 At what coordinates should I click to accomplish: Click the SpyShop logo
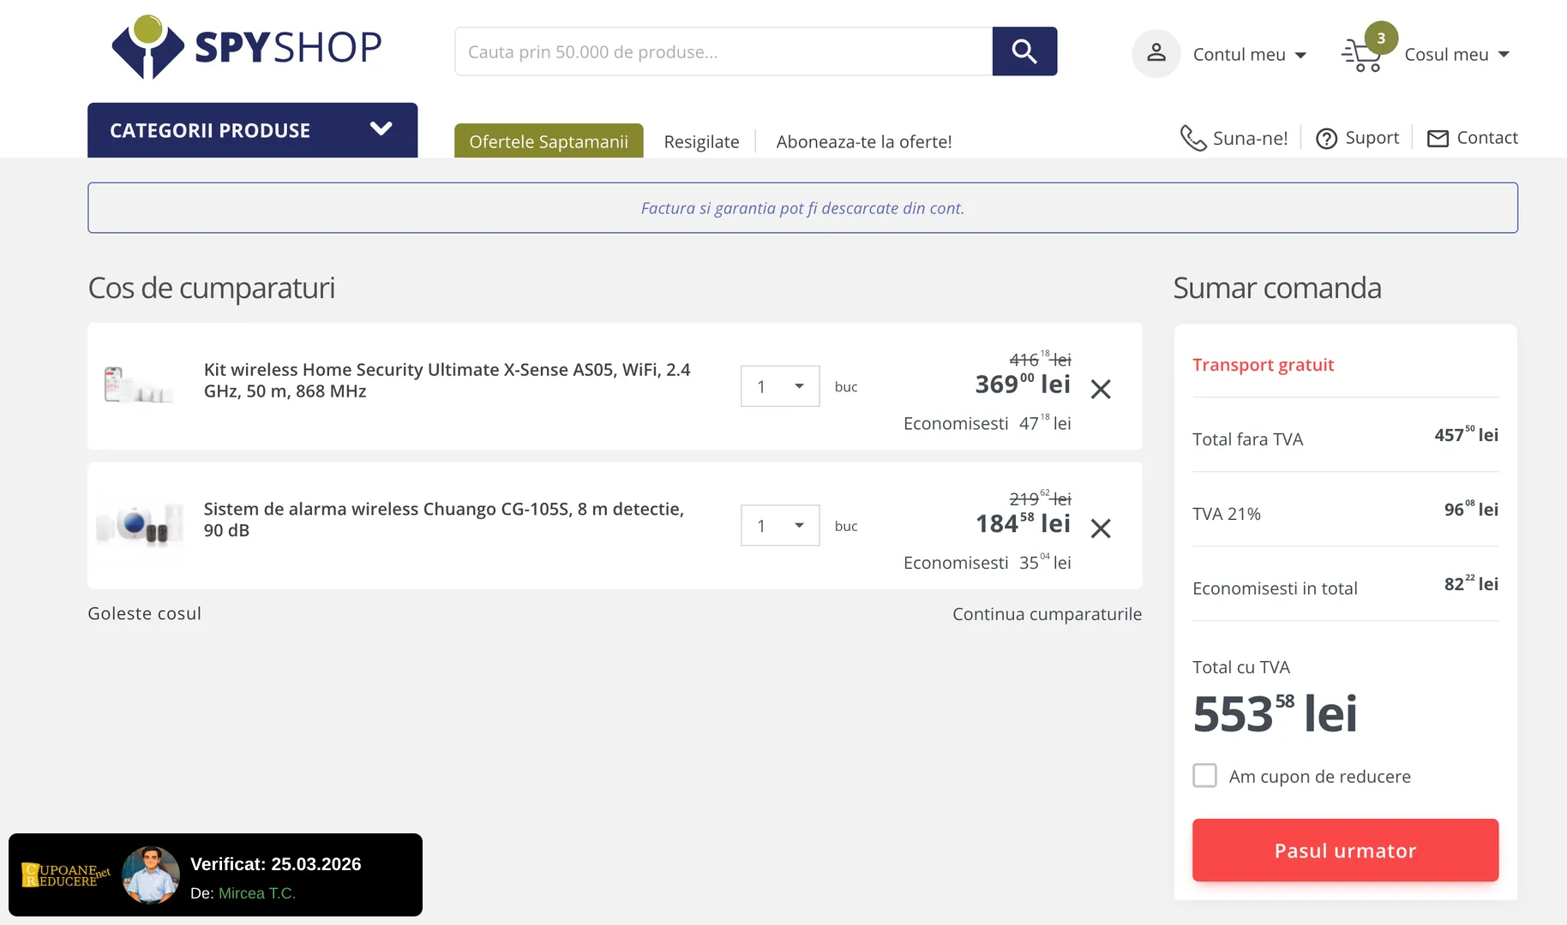[x=247, y=48]
